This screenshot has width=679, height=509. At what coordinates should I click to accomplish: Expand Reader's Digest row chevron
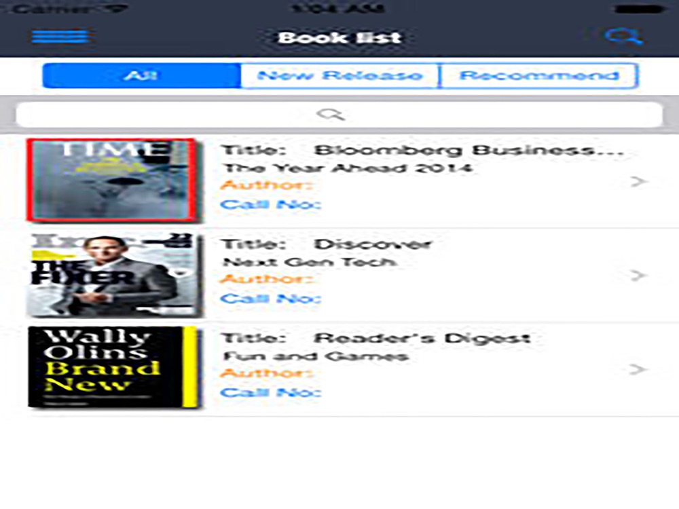[x=638, y=369]
